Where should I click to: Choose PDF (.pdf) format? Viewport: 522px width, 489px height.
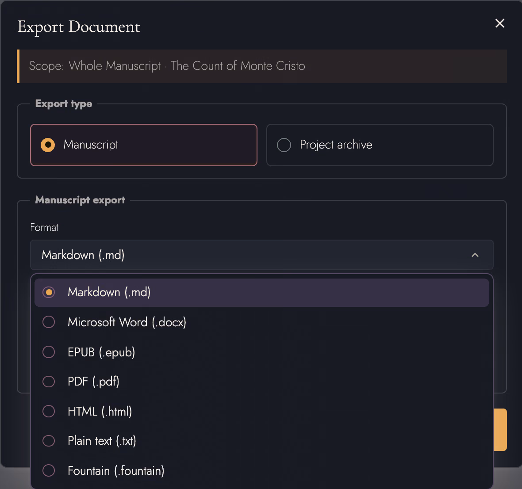pos(262,382)
